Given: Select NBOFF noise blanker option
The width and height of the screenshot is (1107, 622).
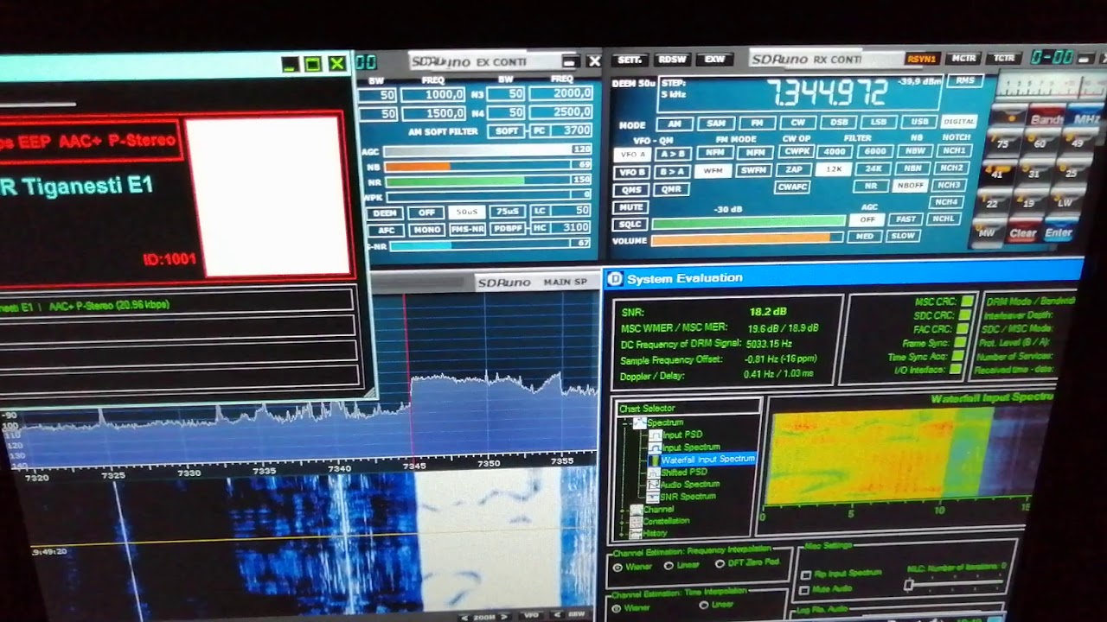Looking at the screenshot, I should [912, 186].
